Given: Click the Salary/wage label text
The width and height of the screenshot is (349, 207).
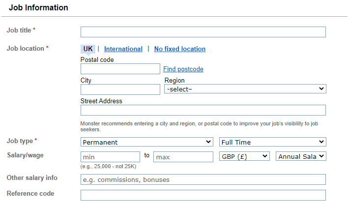Looking at the screenshot, I should pyautogui.click(x=24, y=155).
